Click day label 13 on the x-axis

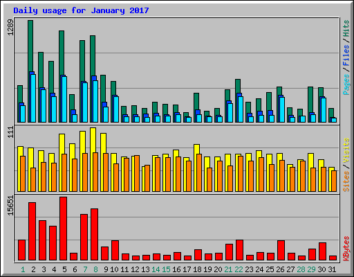145,269
